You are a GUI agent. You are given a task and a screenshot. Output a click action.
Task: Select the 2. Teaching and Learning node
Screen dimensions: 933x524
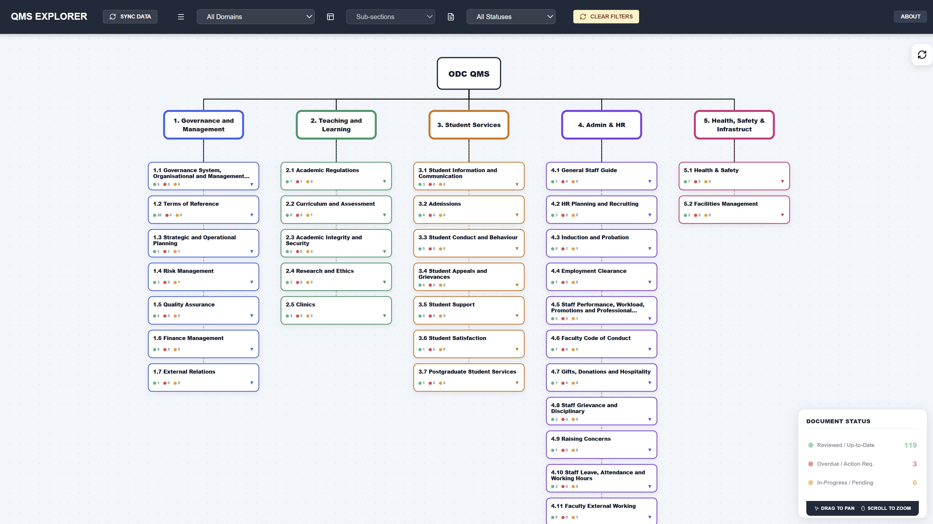[x=336, y=124]
